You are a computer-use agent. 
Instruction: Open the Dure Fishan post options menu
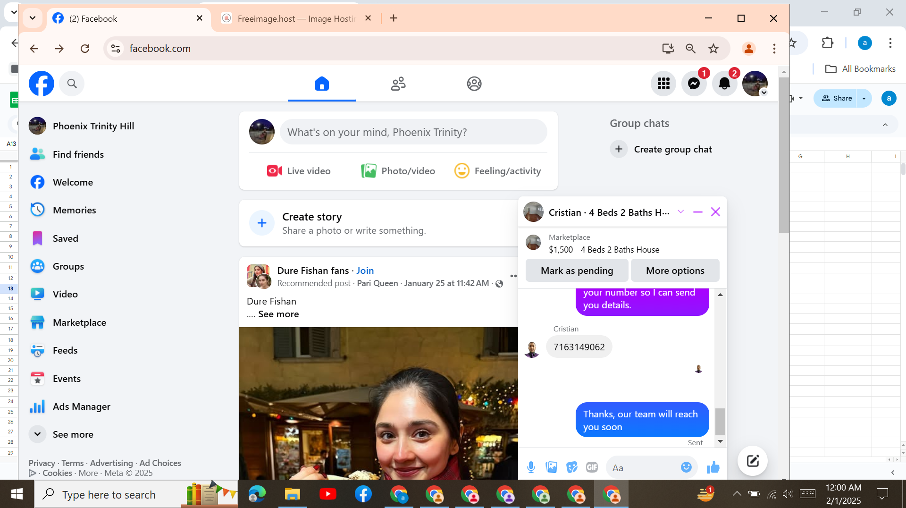tap(513, 276)
